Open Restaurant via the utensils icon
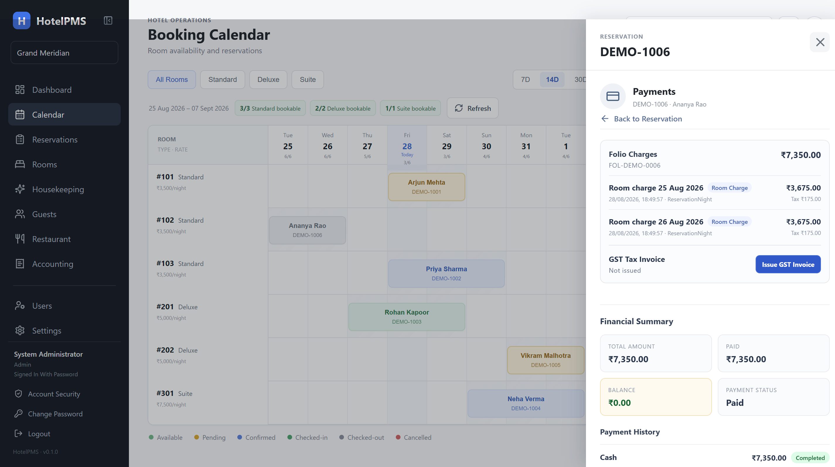Screen dimensions: 835x467 tap(20, 239)
